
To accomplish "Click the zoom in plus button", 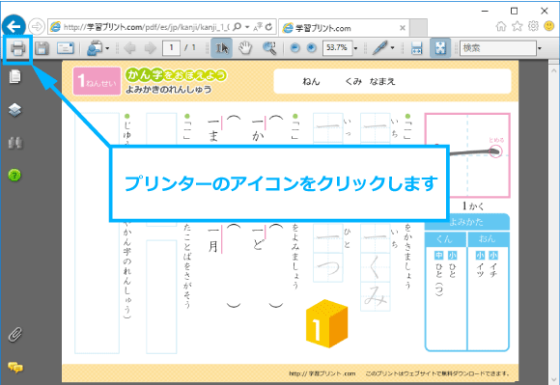I will coord(312,48).
